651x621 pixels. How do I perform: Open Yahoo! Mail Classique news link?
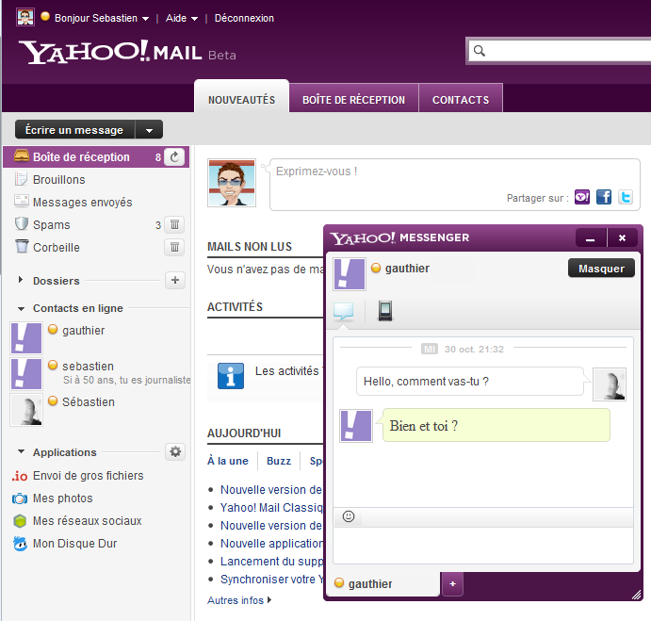tap(271, 508)
